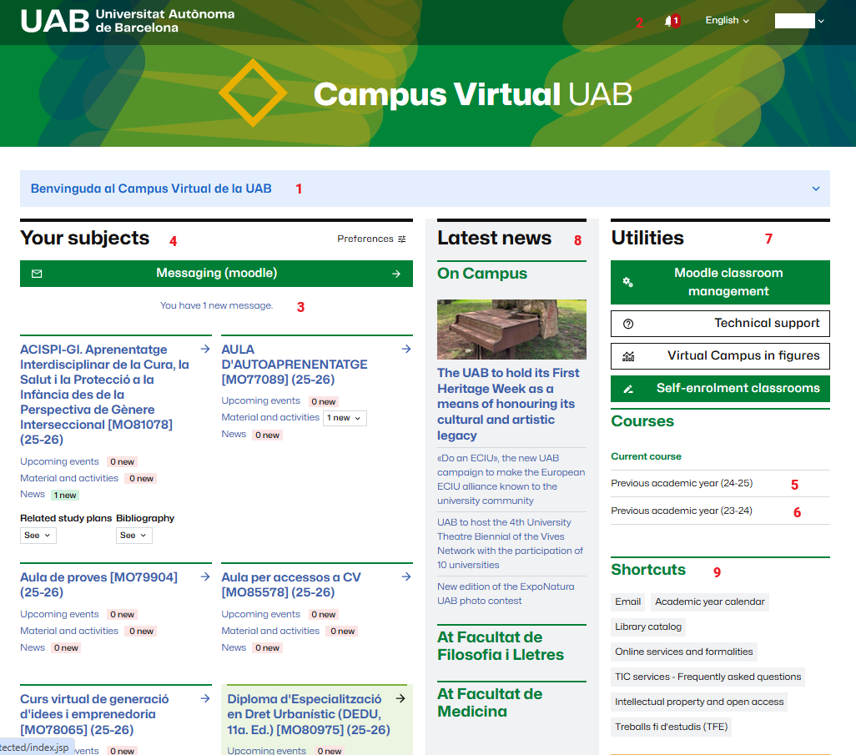856x755 pixels.
Task: Open the Messaging (moodle) button
Action: tap(216, 274)
